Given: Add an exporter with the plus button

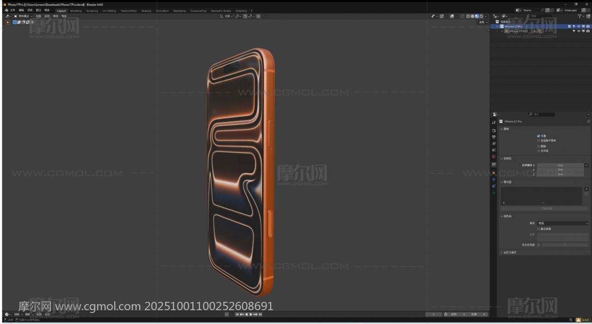Looking at the screenshot, I should pos(586,189).
